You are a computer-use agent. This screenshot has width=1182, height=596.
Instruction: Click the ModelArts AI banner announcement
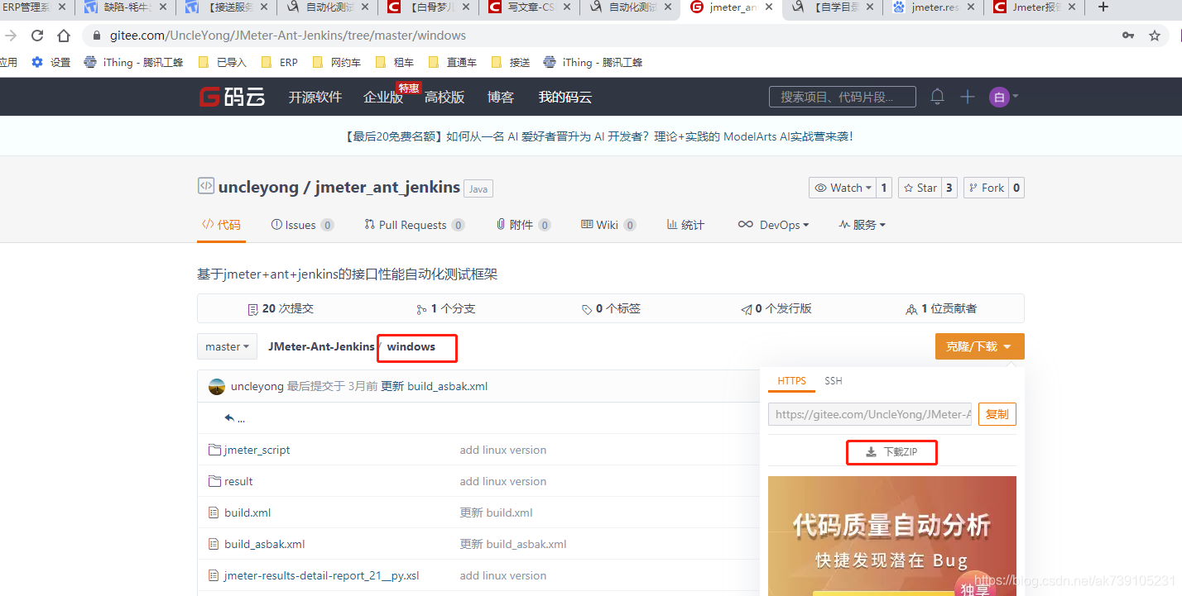coord(597,136)
